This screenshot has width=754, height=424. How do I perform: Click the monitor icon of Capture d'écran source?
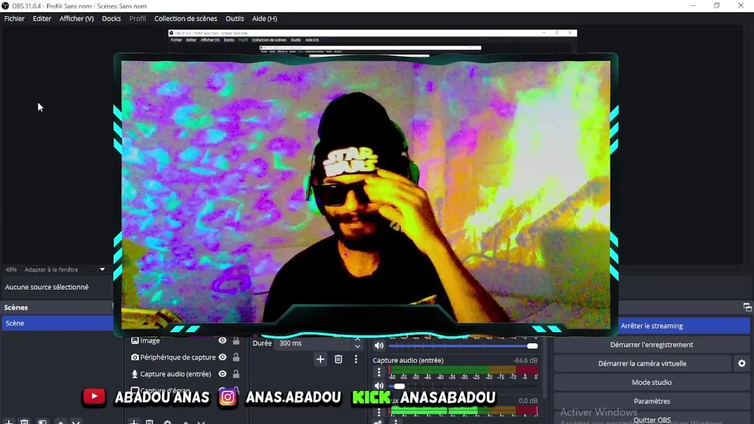[x=135, y=390]
